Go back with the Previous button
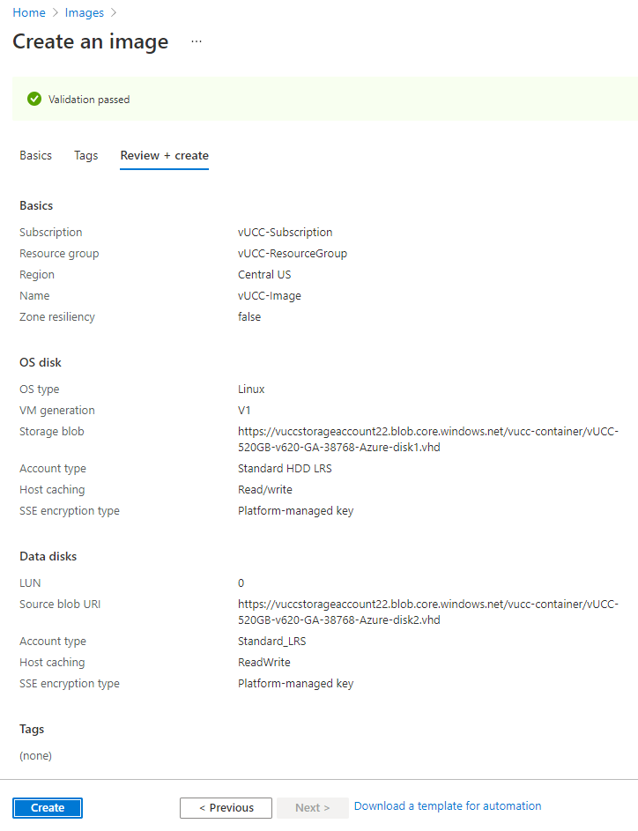638x831 pixels. click(226, 807)
